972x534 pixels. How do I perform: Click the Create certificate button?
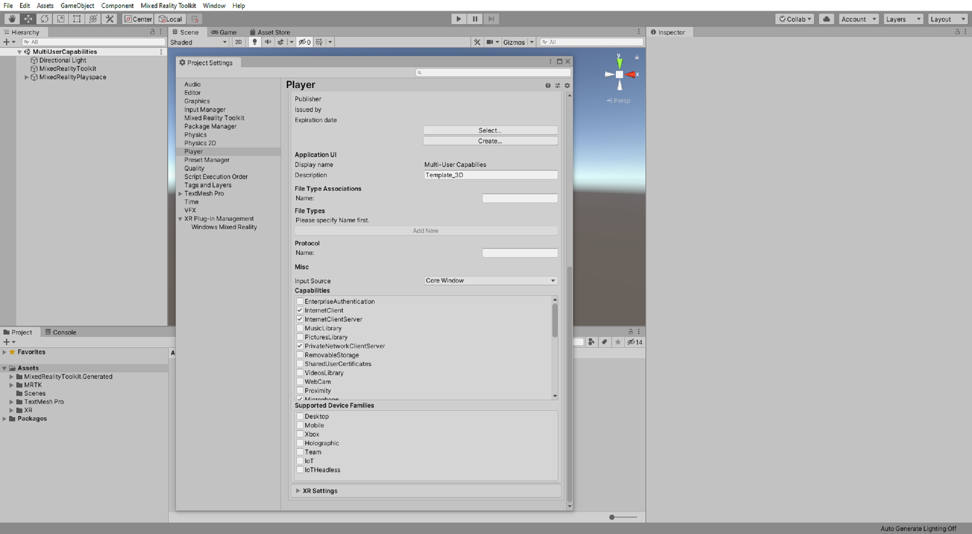490,141
